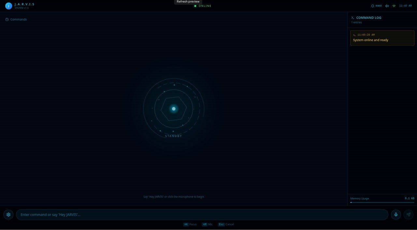This screenshot has height=230, width=417.
Task: Click the green ONLINE status indicator
Action: (203, 6)
